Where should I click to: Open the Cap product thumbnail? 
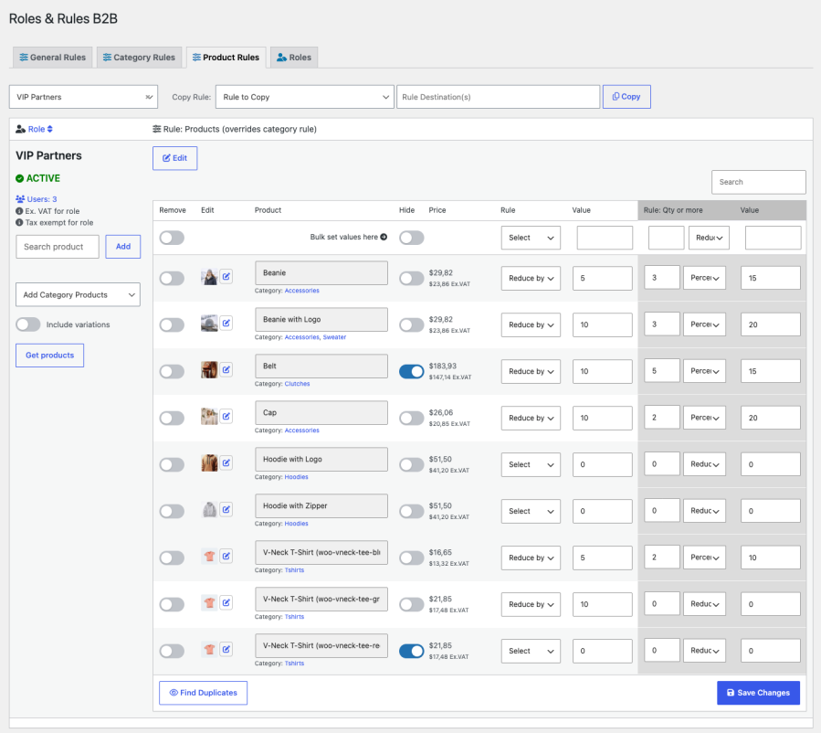coord(209,417)
